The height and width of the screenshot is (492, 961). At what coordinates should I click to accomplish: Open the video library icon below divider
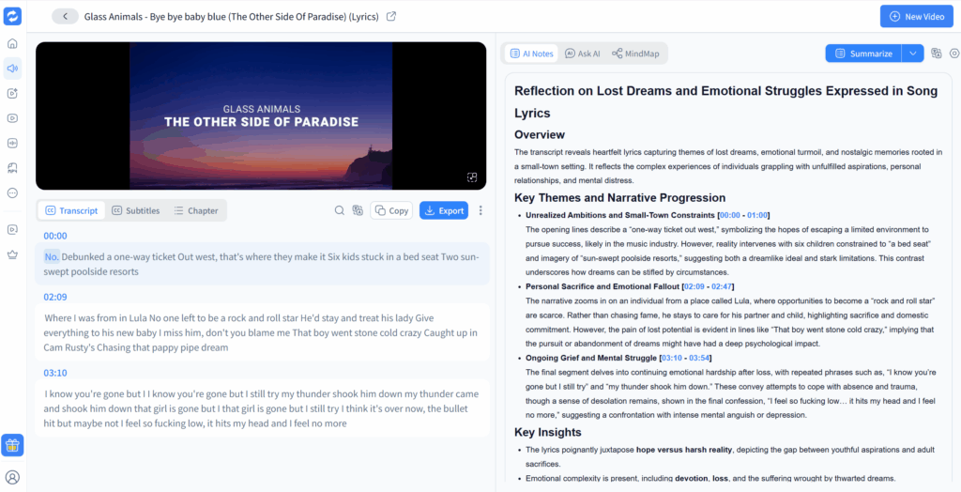[x=12, y=229]
